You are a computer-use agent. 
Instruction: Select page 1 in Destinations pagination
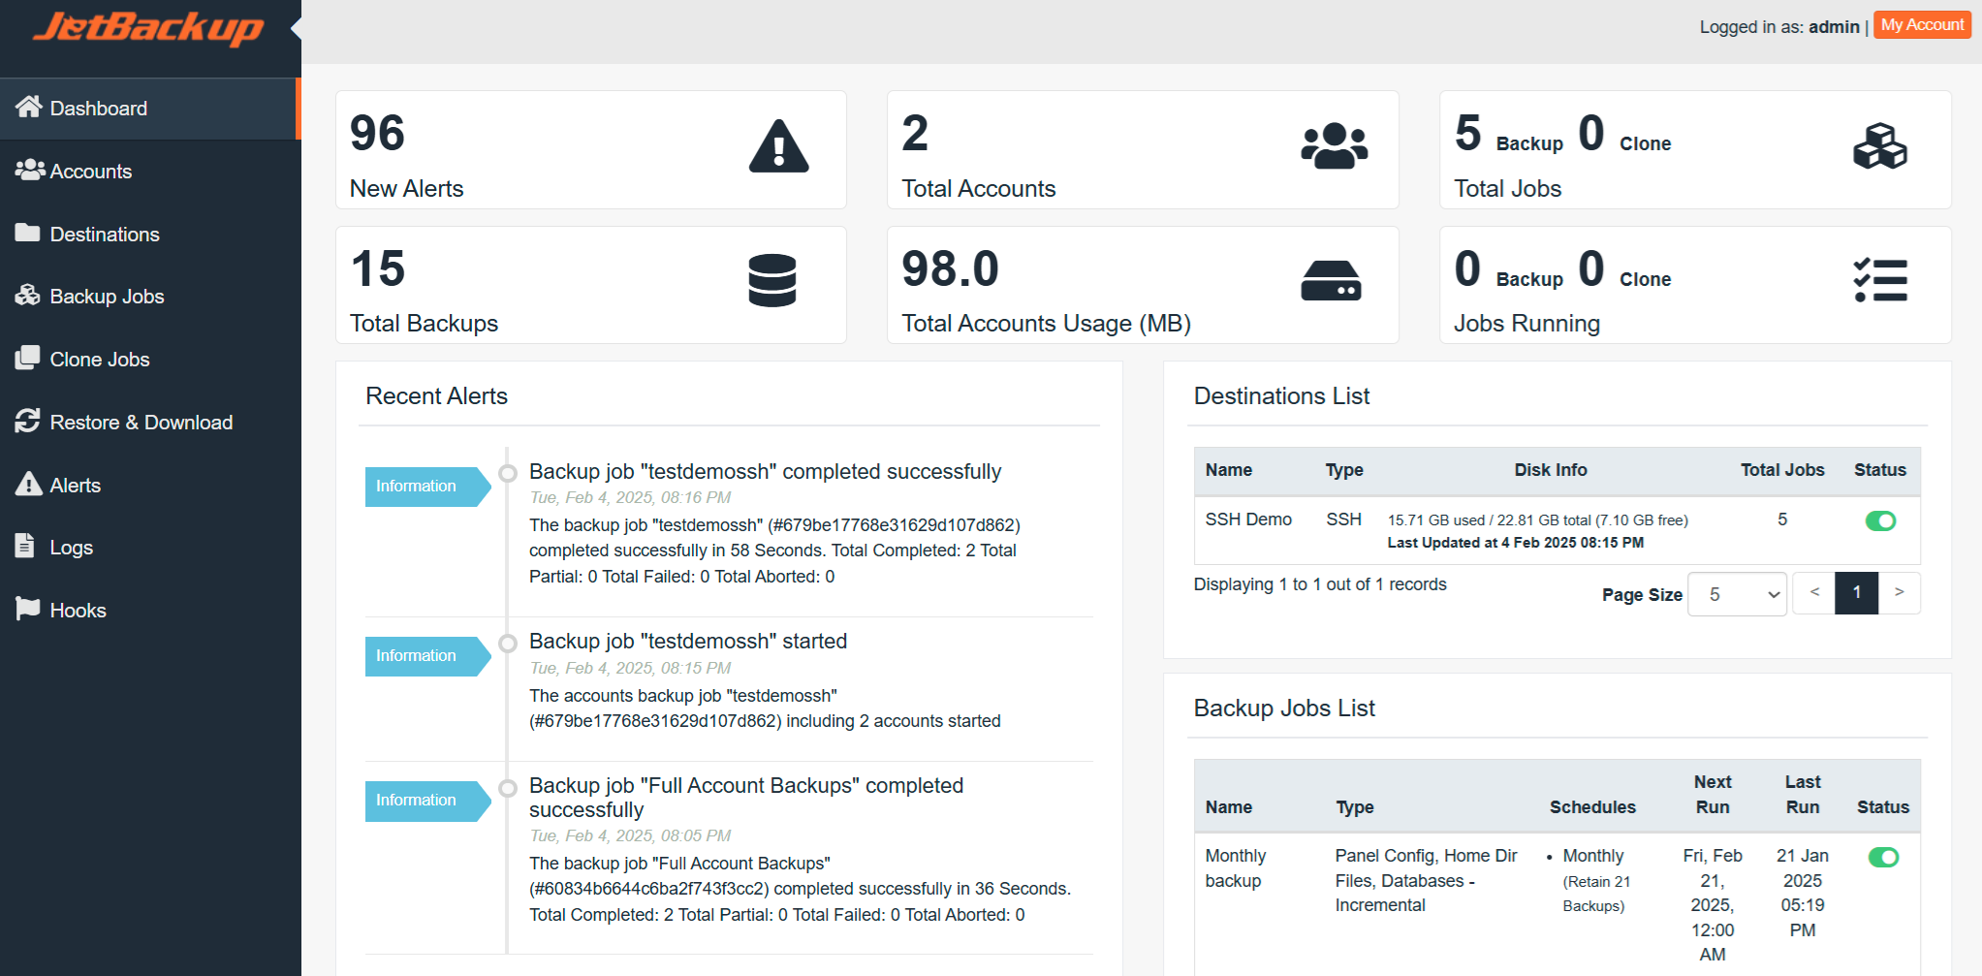pos(1856,592)
